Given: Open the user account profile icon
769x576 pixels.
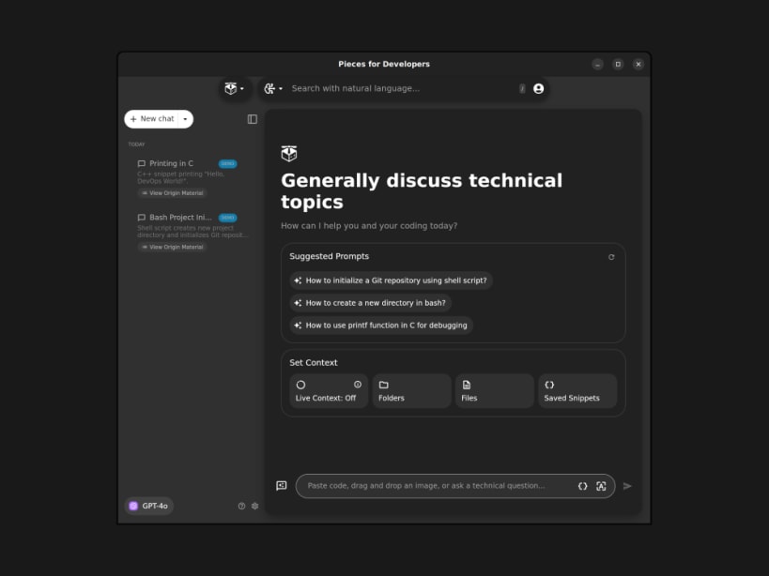Looking at the screenshot, I should [539, 89].
